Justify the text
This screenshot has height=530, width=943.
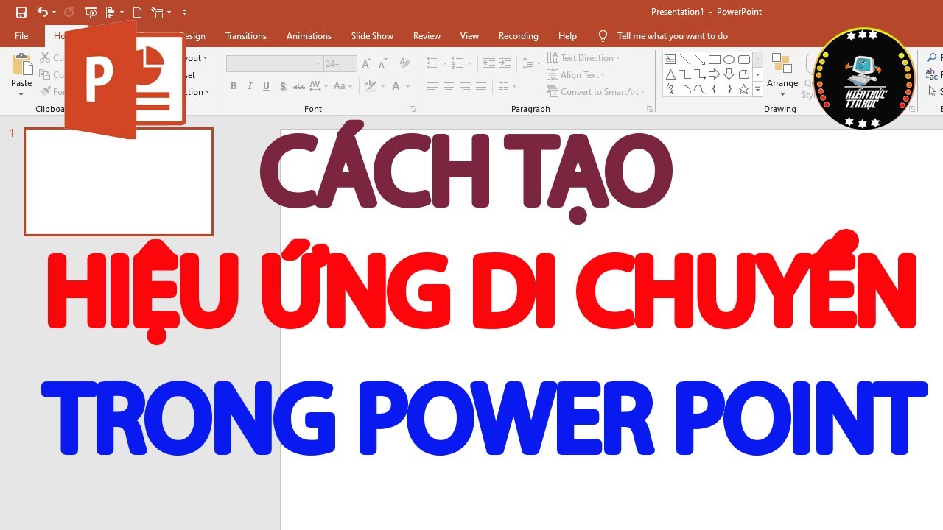[481, 86]
